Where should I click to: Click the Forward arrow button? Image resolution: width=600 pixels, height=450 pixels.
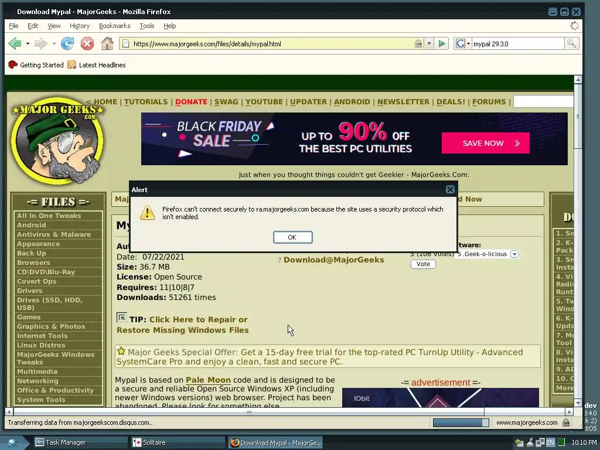(40, 43)
